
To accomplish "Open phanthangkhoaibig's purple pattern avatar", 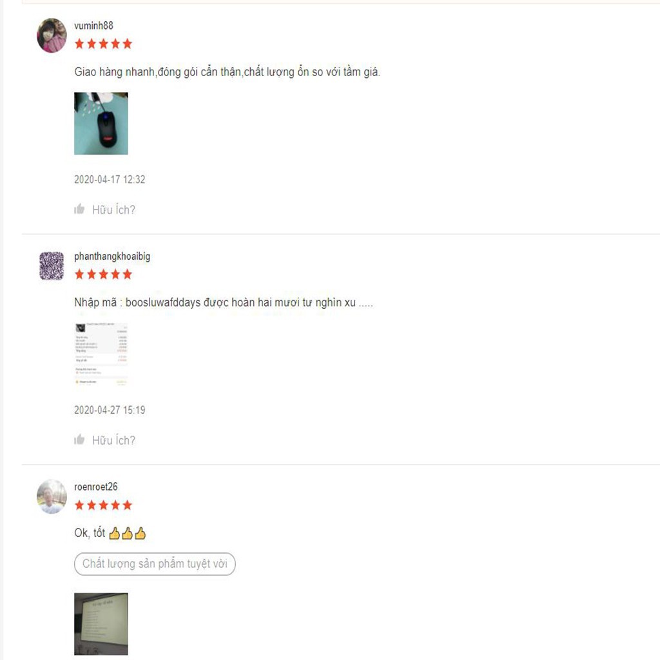I will pyautogui.click(x=52, y=266).
